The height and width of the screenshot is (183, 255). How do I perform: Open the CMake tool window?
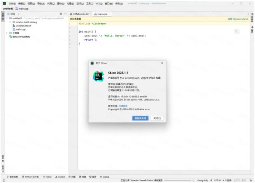click(x=60, y=177)
